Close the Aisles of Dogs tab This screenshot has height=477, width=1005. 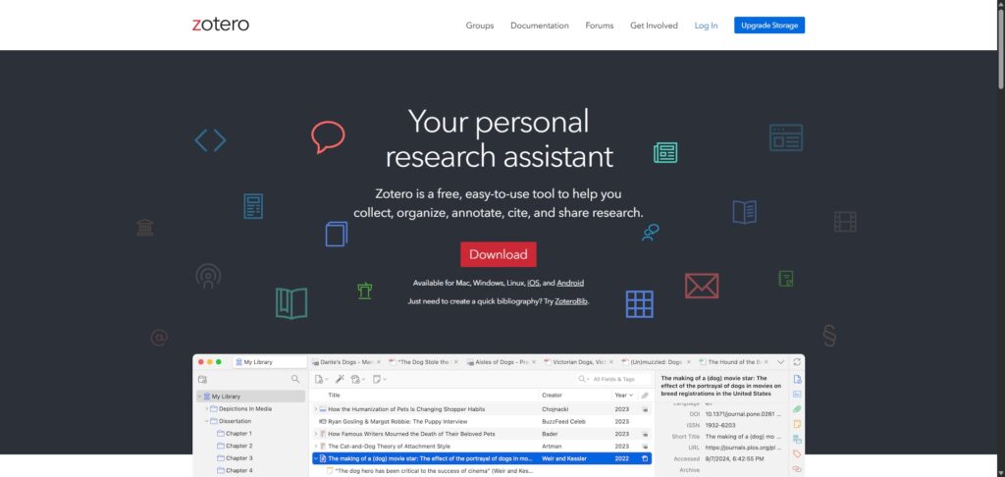tap(533, 362)
